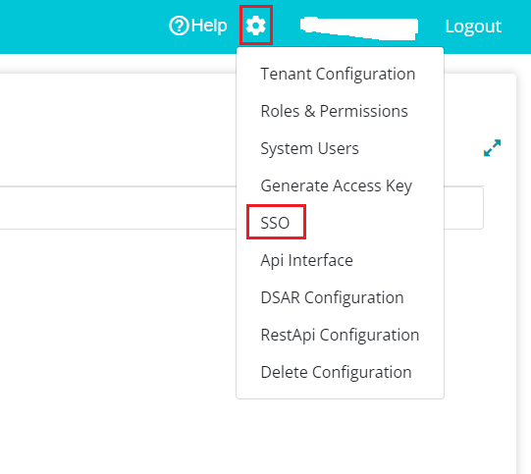Open DSAR Configuration settings entry
The image size is (531, 474).
tap(332, 297)
